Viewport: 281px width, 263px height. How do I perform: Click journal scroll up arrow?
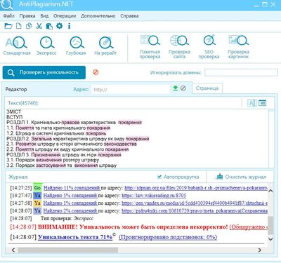coord(270,191)
